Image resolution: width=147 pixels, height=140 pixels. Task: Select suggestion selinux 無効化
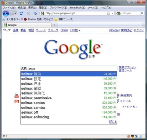click(69, 93)
